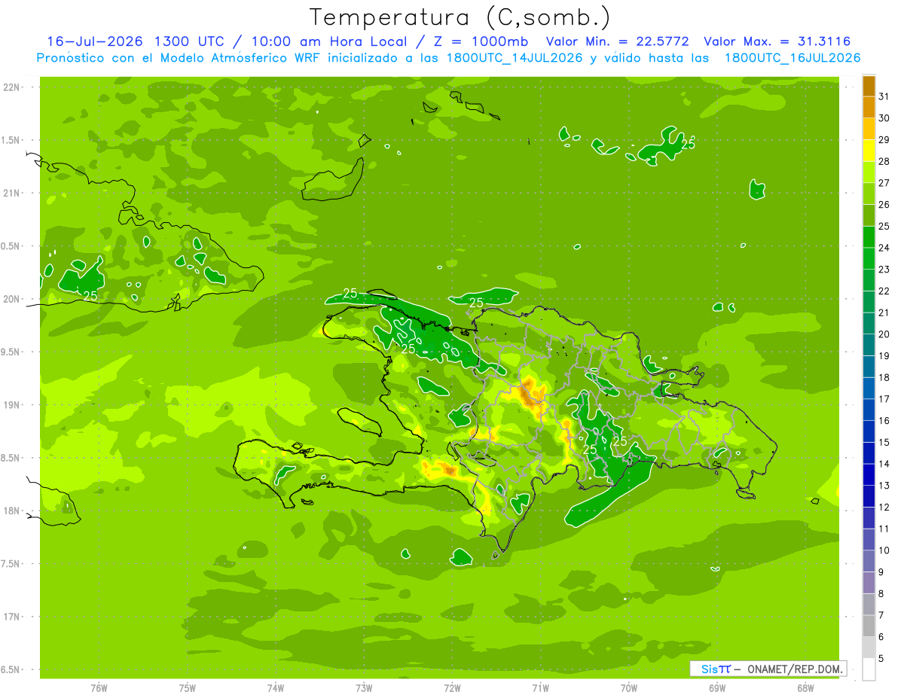Select the date "16-Jul-2026" in header
Viewport: 904px width, 698px height.
[x=95, y=41]
